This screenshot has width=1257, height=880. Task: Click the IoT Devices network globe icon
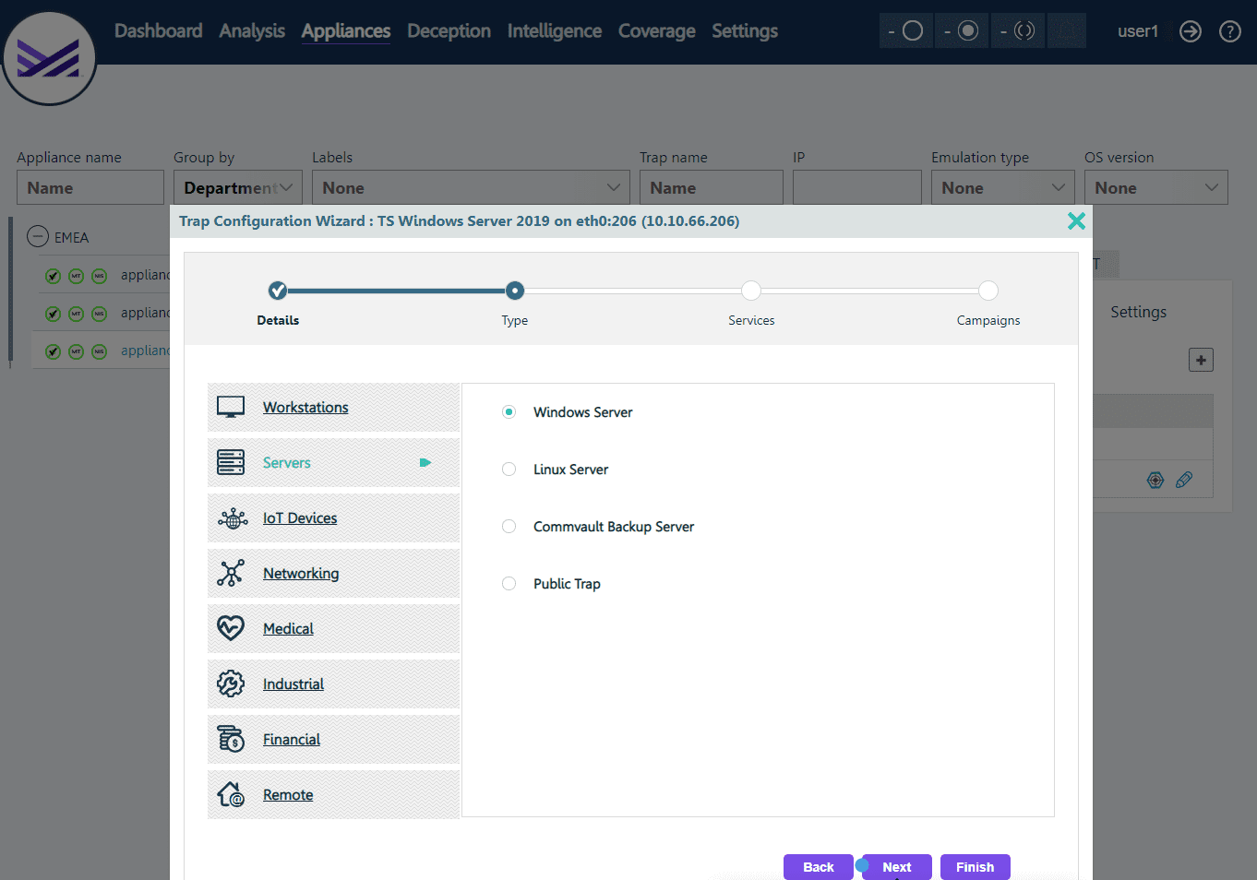pos(232,518)
